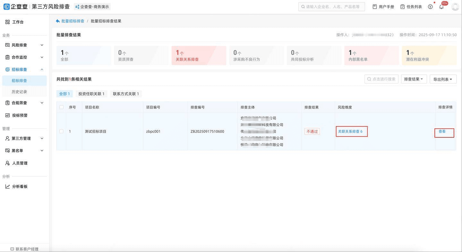Click the 人员管理 person icon

point(7,163)
